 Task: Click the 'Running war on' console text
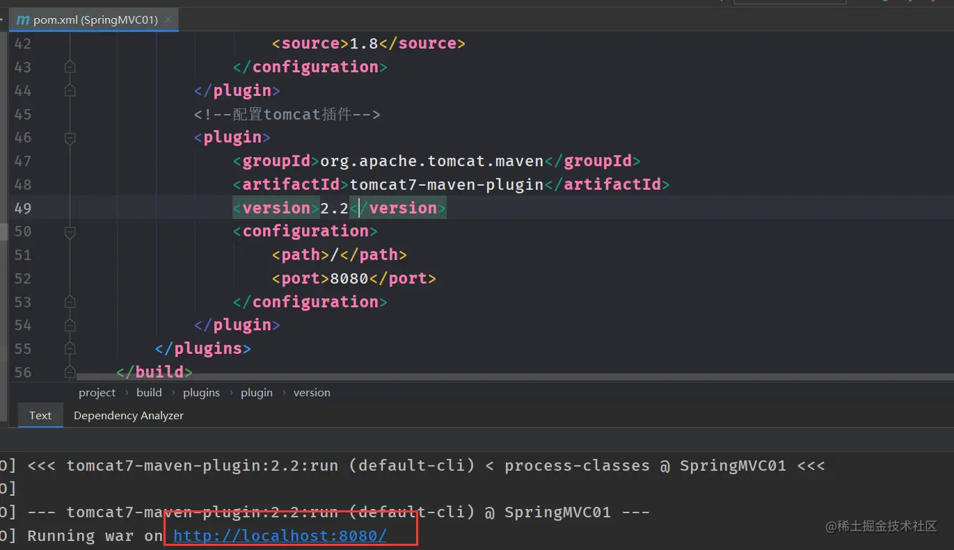click(95, 535)
